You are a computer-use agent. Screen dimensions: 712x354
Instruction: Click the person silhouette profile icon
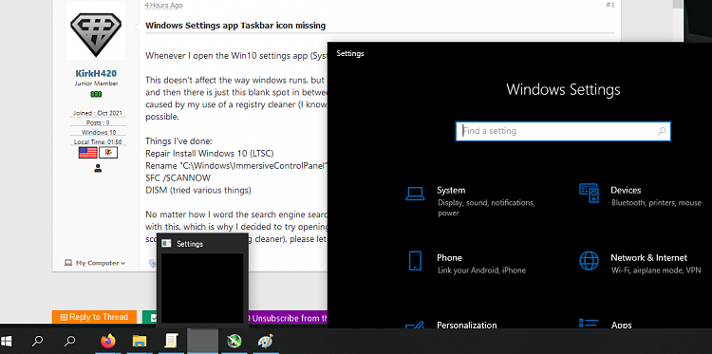[x=98, y=168]
